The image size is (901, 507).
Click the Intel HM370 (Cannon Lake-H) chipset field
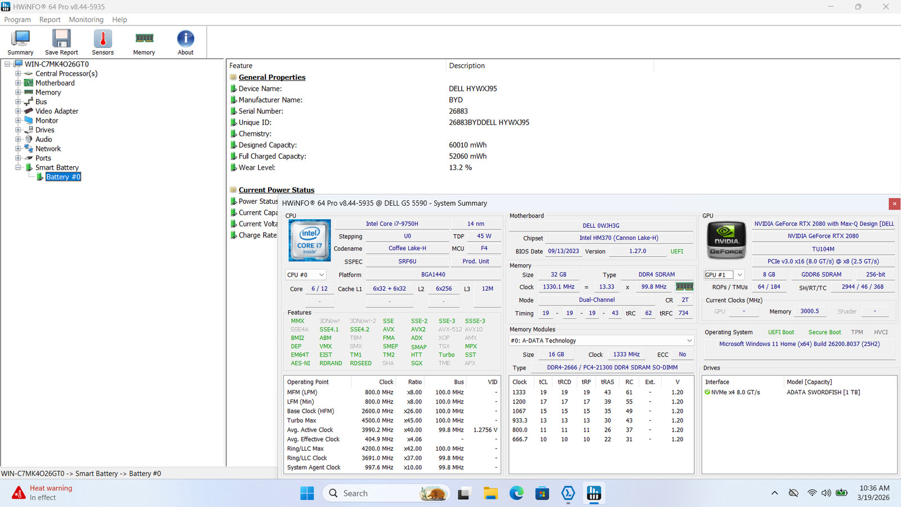click(619, 238)
